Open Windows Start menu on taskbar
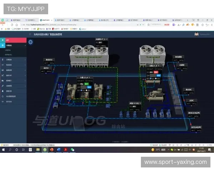 [x=3, y=150]
